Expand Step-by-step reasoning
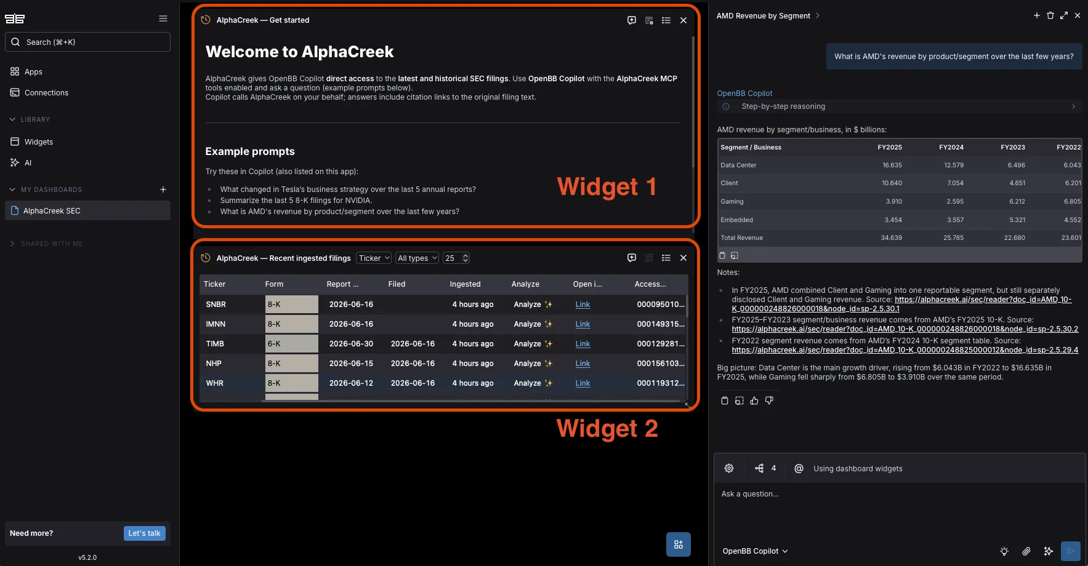This screenshot has height=566, width=1088. tap(900, 106)
